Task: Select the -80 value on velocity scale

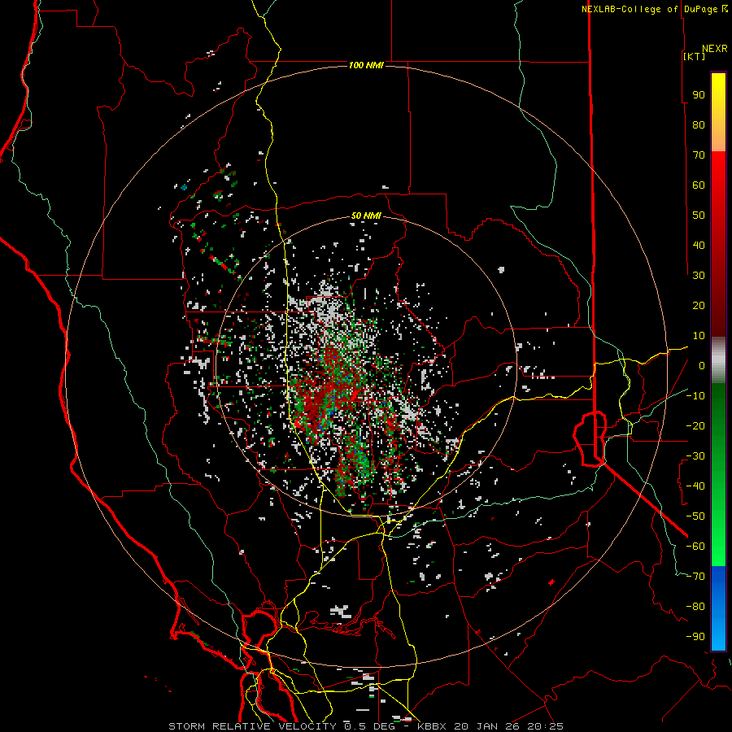Action: (695, 607)
